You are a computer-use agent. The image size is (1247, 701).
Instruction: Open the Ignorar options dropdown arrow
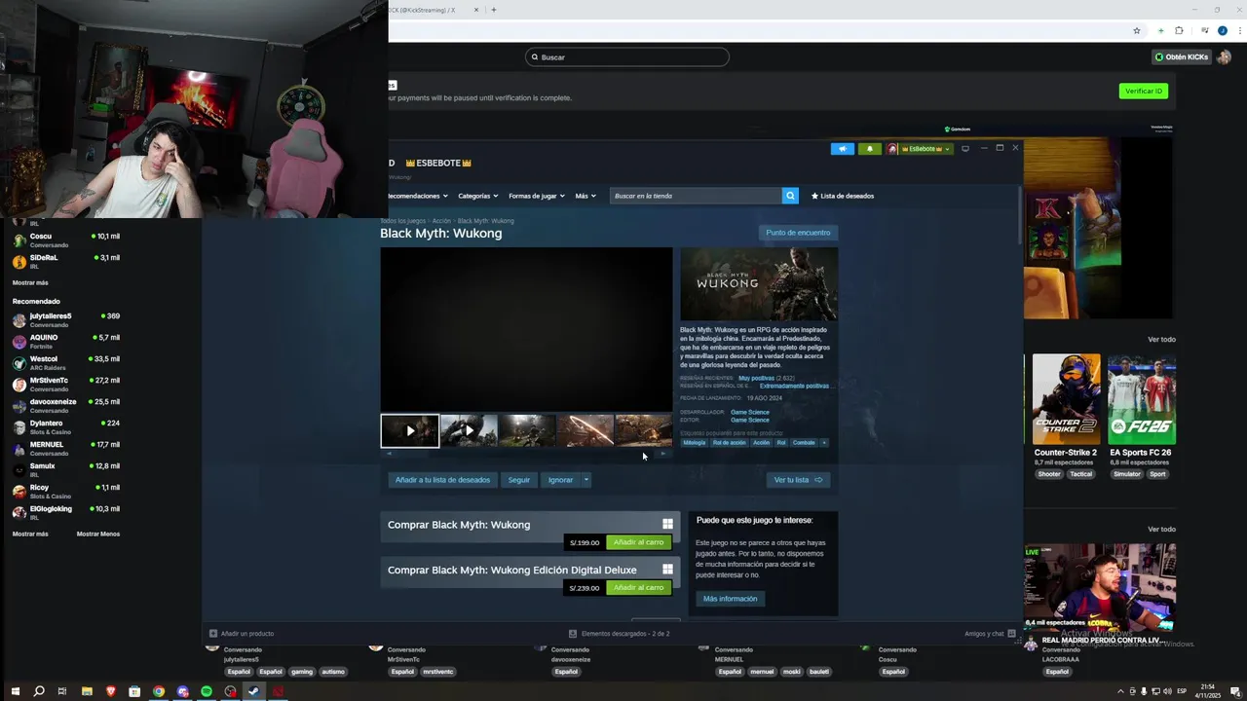pyautogui.click(x=586, y=480)
